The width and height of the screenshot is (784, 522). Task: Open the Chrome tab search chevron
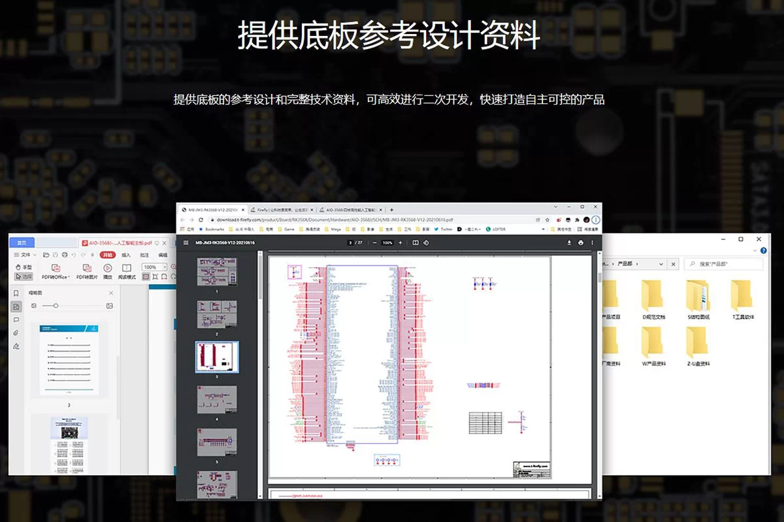[555, 206]
